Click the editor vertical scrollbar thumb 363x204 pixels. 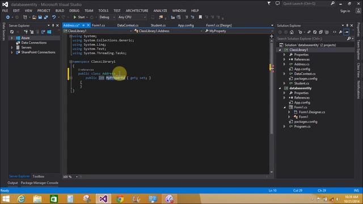point(272,88)
